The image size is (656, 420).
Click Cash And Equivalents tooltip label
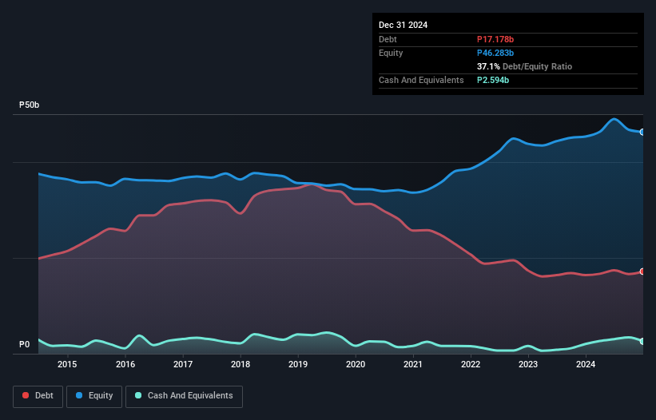[421, 80]
